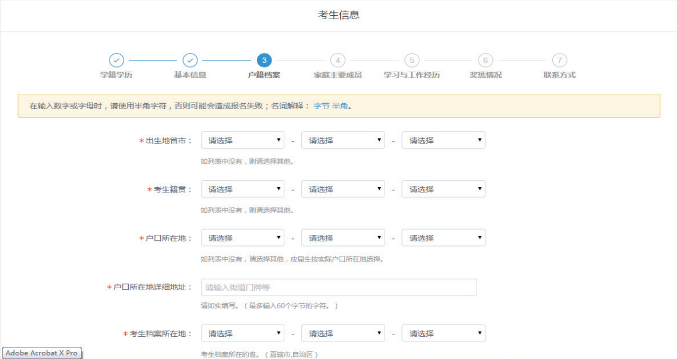Click the step 6 circle for 奖惩情况
This screenshot has width=677, height=359.
pos(486,60)
